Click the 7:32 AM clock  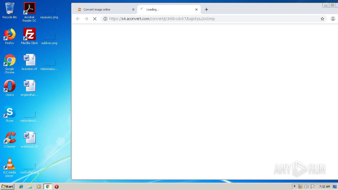(x=325, y=187)
